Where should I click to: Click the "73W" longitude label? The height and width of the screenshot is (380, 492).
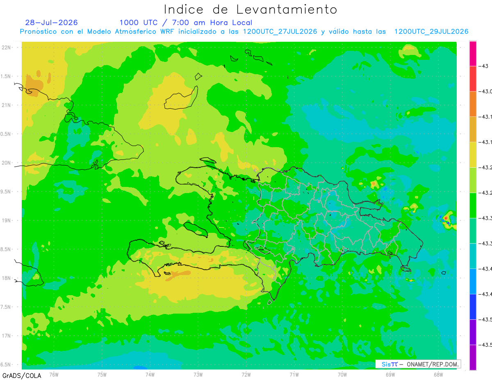[198, 374]
